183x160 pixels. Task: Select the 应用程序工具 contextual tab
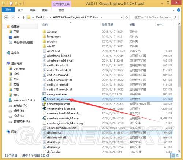pyautogui.click(x=61, y=4)
